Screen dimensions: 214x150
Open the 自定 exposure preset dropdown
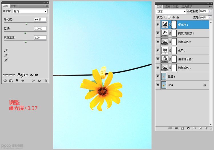point(30,11)
